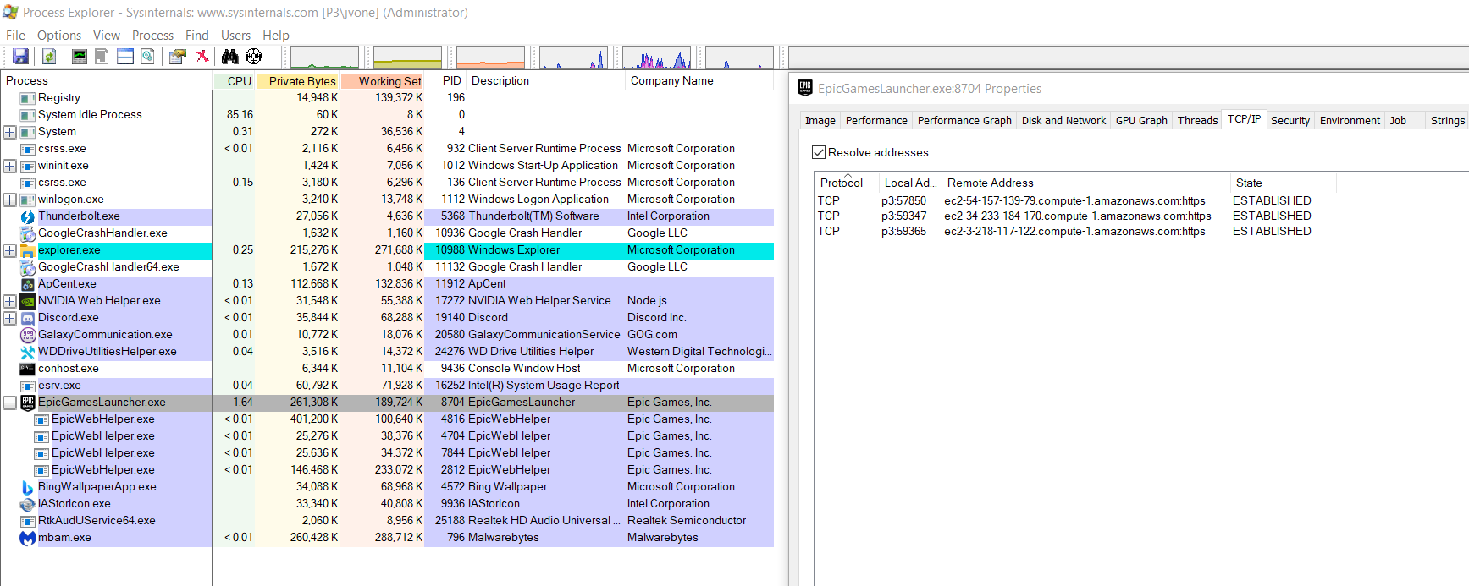Click the Refresh Now toolbar icon
Viewport: 1469px width, 586px height.
(49, 57)
